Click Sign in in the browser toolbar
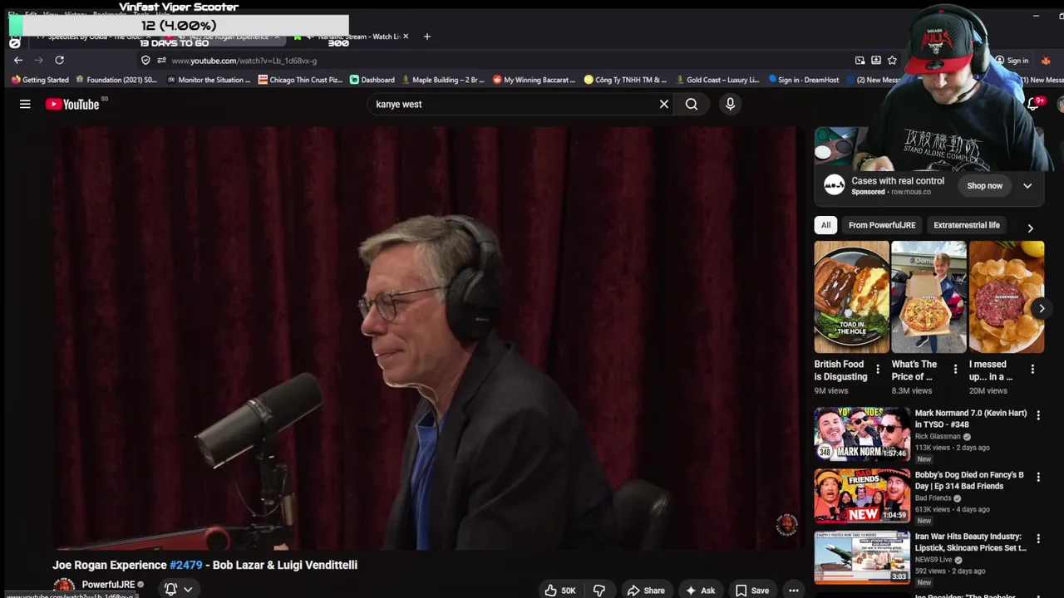Screen dimensions: 1064x598 coord(1012,61)
